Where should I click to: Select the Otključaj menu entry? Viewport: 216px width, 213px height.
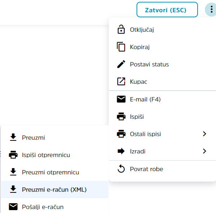click(x=162, y=30)
